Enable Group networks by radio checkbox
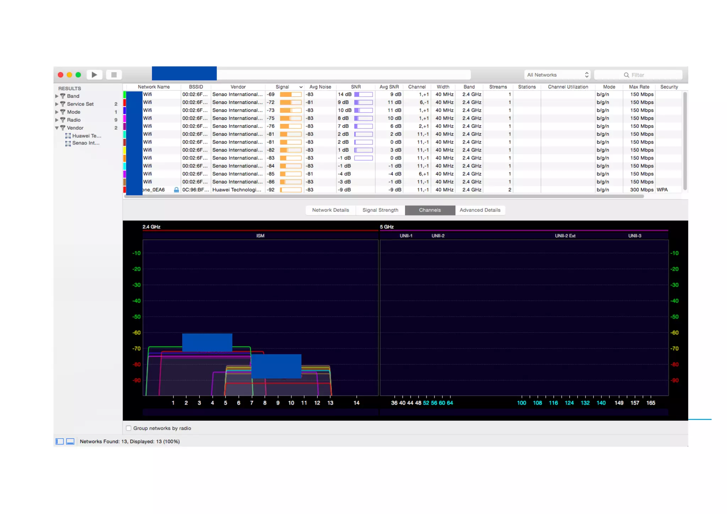 [129, 428]
